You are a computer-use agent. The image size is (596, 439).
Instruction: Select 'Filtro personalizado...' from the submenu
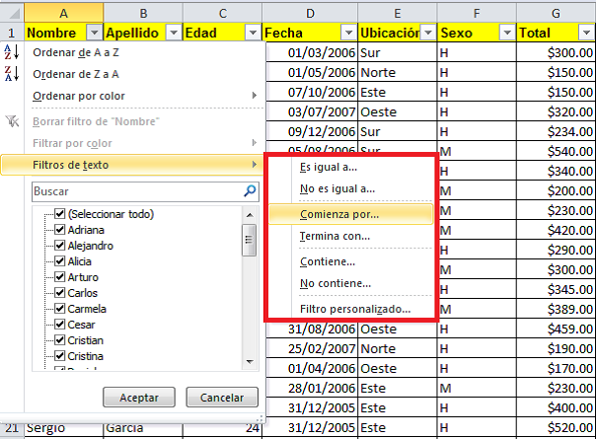point(355,310)
